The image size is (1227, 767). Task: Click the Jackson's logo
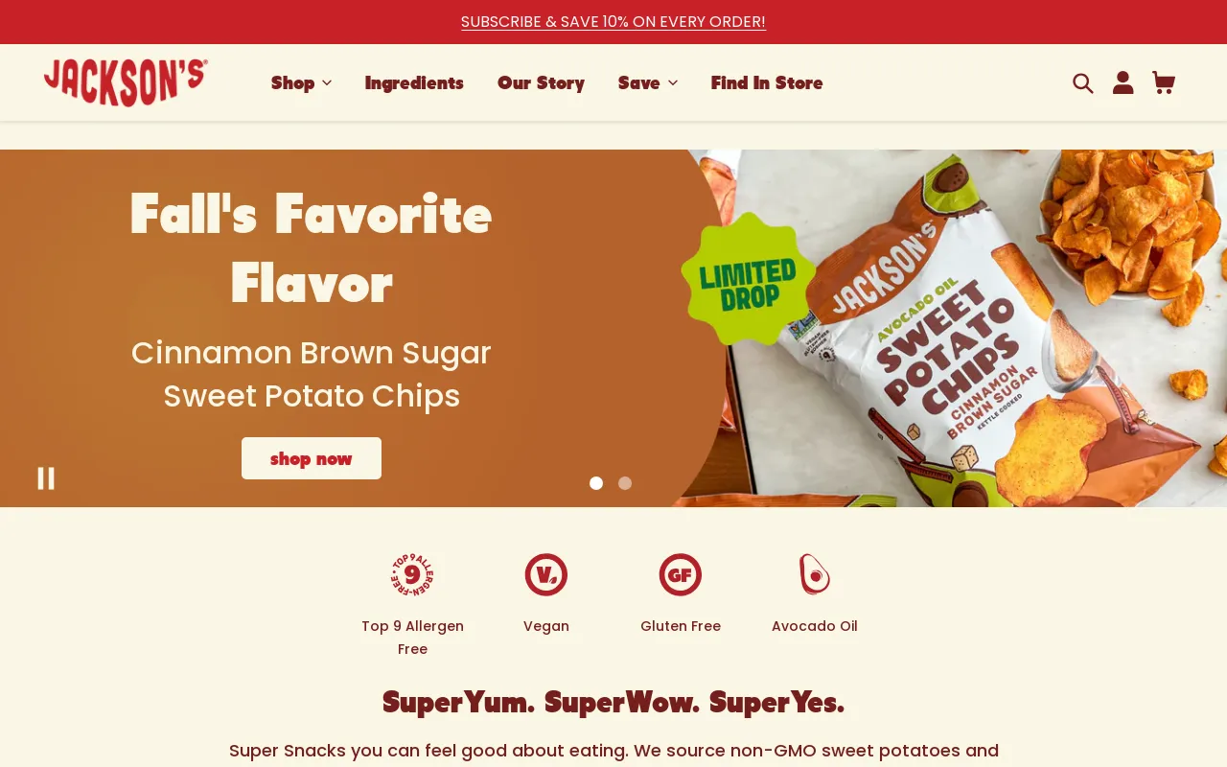coord(126,82)
